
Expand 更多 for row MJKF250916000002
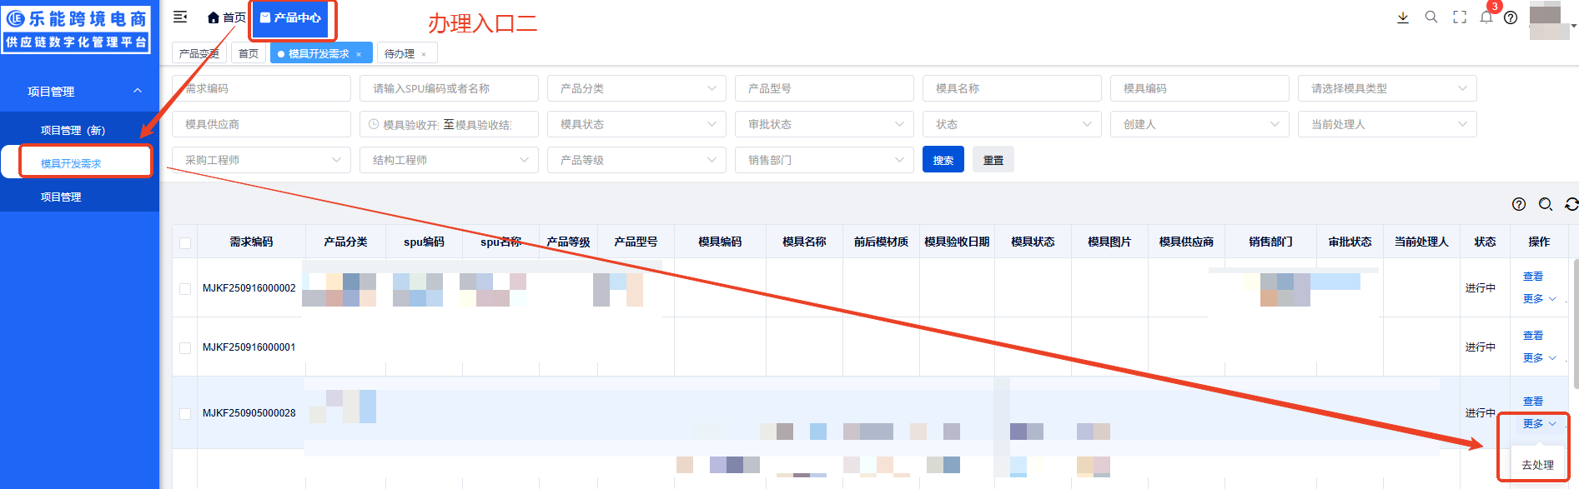click(x=1539, y=299)
